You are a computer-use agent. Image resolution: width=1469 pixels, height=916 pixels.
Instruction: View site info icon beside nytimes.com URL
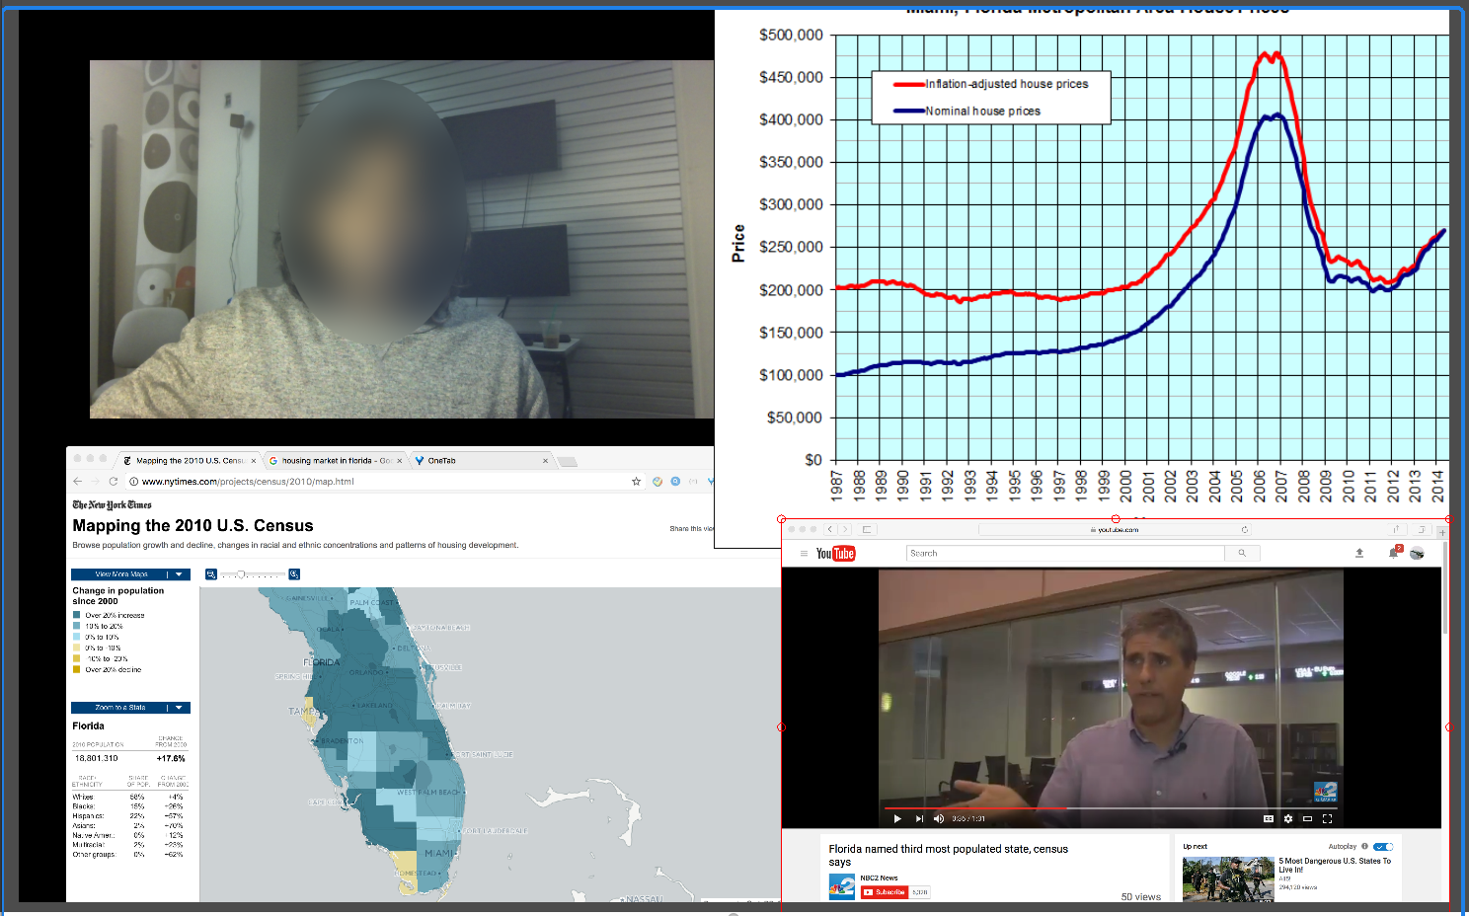(134, 482)
